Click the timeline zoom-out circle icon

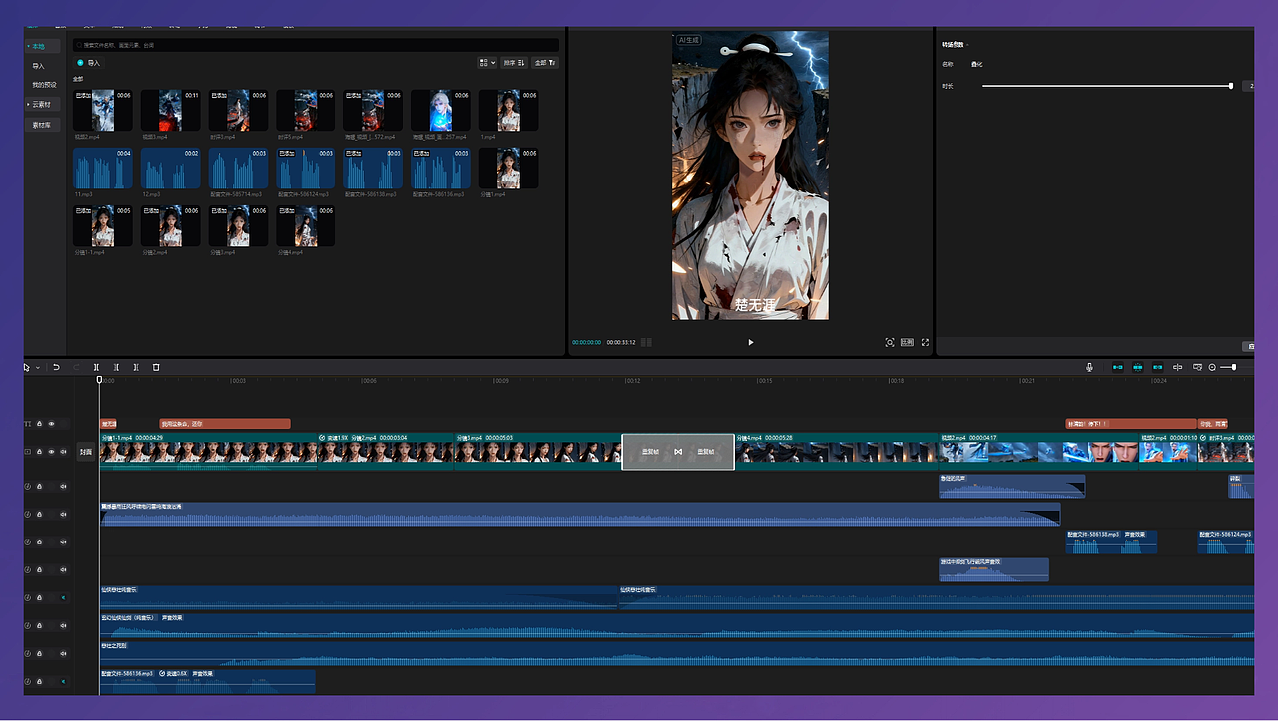(1212, 367)
